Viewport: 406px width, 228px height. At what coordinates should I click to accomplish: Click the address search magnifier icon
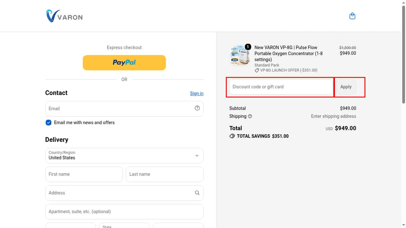click(x=197, y=193)
